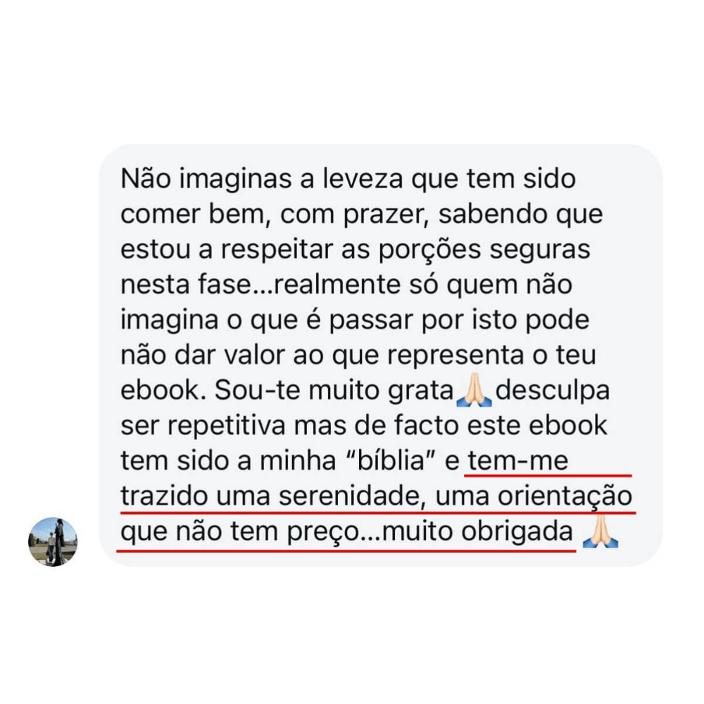Click the praying hands emoji after 'obrigada'
The width and height of the screenshot is (704, 704).
click(x=601, y=531)
